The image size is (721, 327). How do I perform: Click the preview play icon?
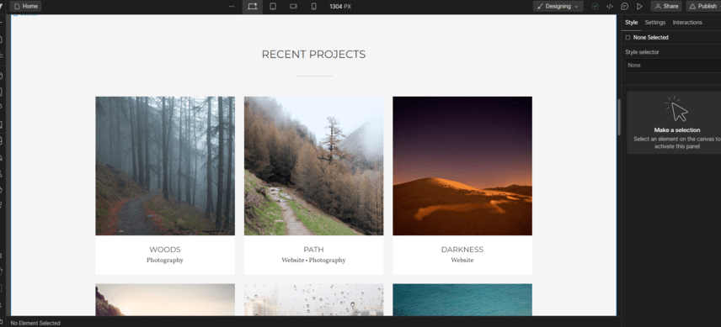coord(639,7)
